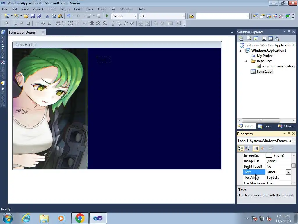Image resolution: width=298 pixels, height=224 pixels.
Task: Click the Add New Item toolbar icon
Action: (x=17, y=16)
